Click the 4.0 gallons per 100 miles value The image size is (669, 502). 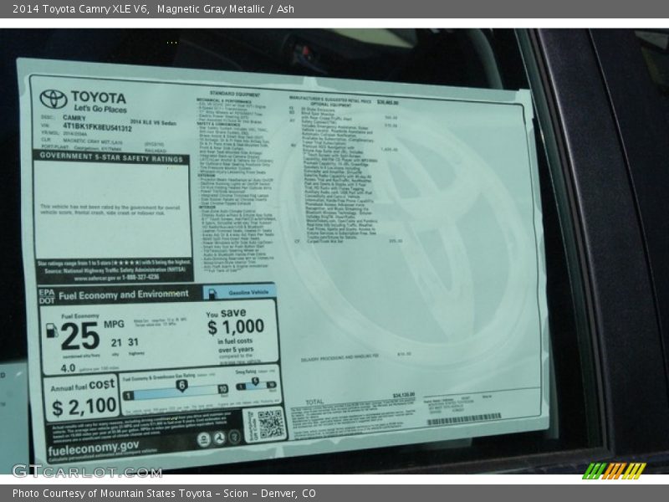click(x=68, y=368)
